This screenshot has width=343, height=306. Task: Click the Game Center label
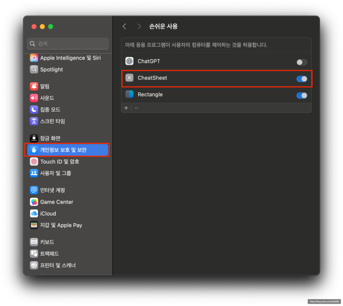click(x=57, y=202)
